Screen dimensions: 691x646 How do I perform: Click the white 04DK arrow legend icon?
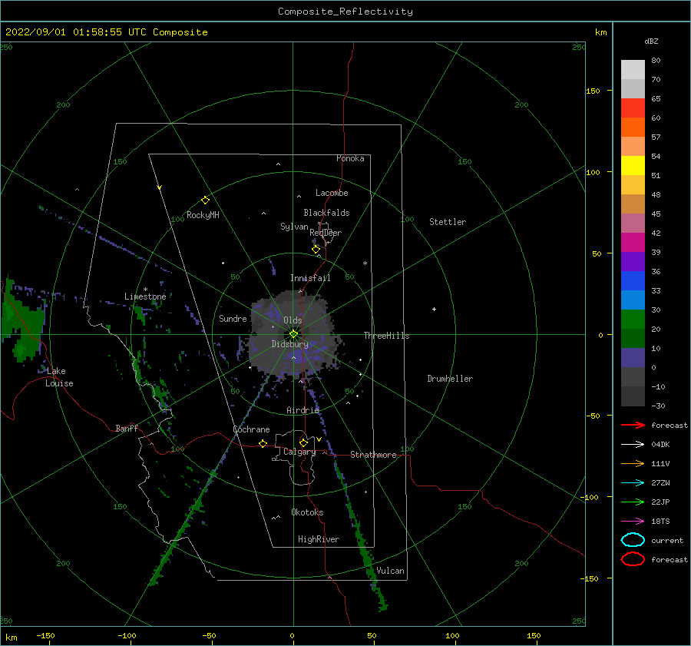click(633, 444)
